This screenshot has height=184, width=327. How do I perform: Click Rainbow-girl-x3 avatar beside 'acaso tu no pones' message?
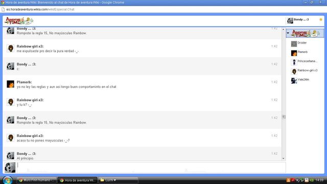(10, 138)
